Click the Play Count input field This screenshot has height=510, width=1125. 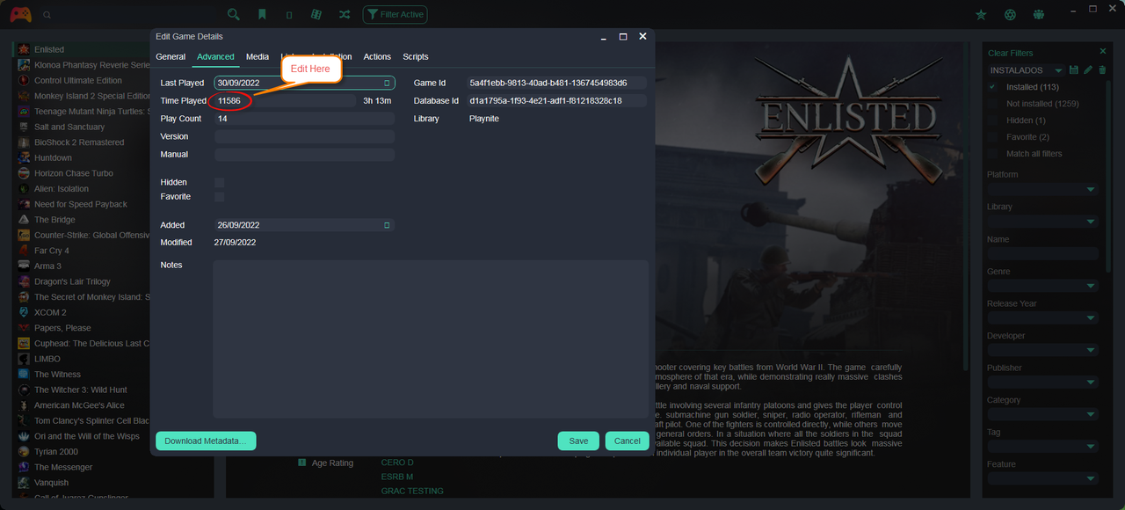click(304, 119)
